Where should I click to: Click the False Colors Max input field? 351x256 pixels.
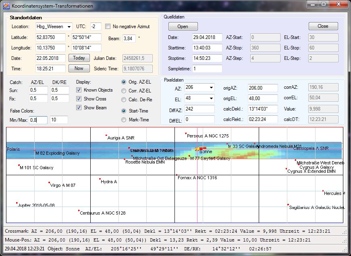[x=59, y=120]
